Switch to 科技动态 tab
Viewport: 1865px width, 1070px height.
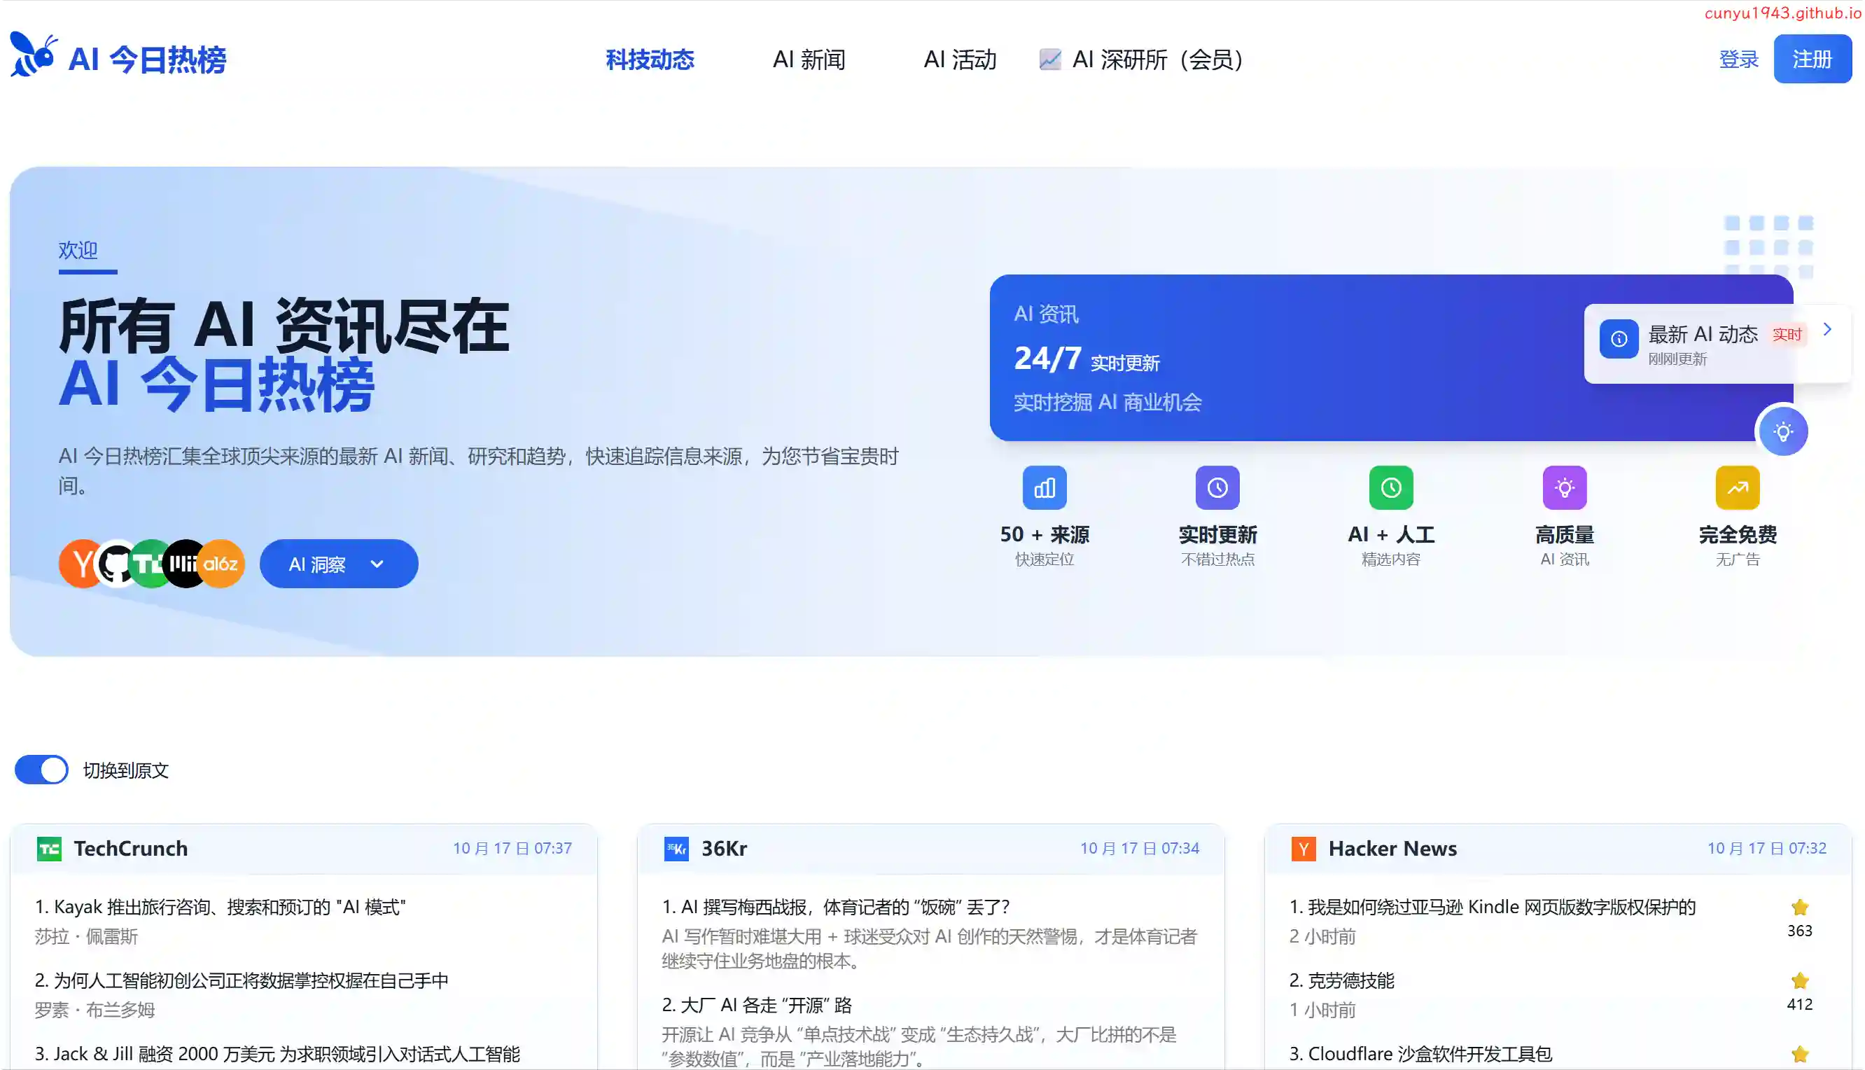tap(650, 60)
